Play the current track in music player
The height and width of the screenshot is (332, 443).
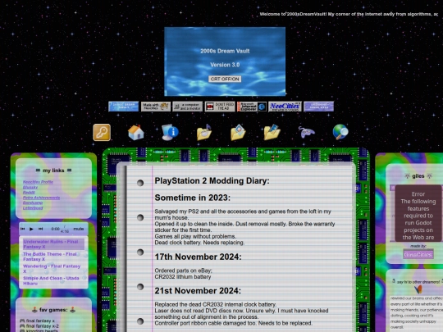point(31,229)
